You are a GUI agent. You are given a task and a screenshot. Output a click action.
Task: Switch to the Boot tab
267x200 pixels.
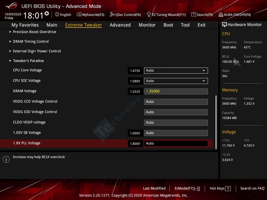point(168,25)
